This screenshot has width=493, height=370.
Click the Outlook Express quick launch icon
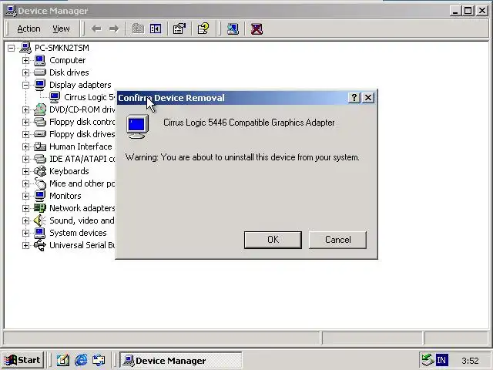99,360
